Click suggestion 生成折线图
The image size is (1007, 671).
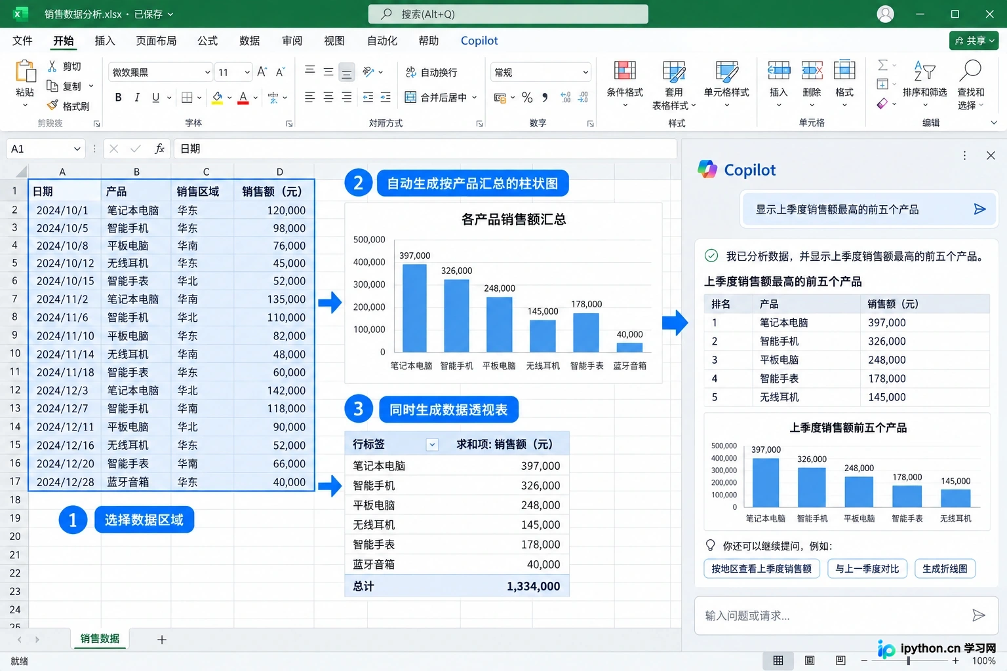(x=945, y=568)
